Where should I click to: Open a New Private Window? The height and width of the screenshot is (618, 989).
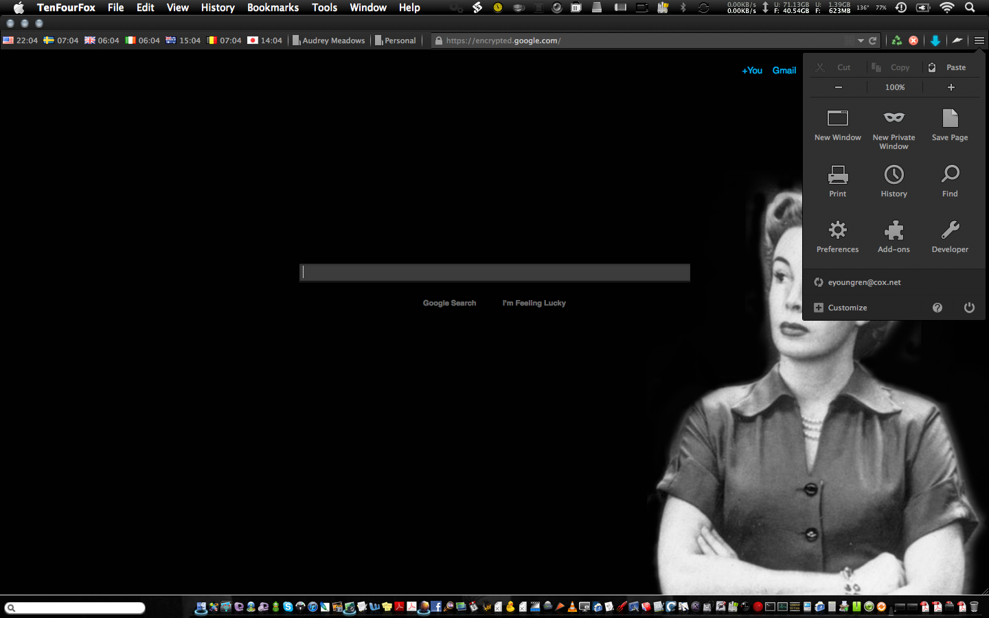(x=894, y=117)
